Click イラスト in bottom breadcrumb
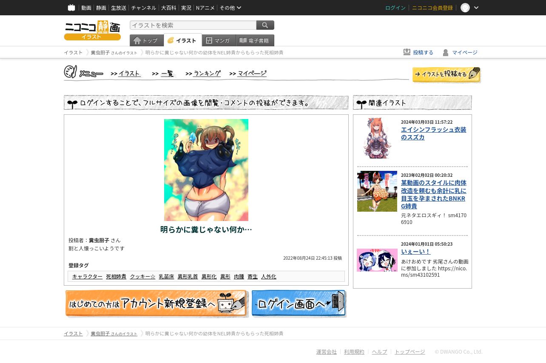This screenshot has height=363, width=546. pyautogui.click(x=73, y=333)
